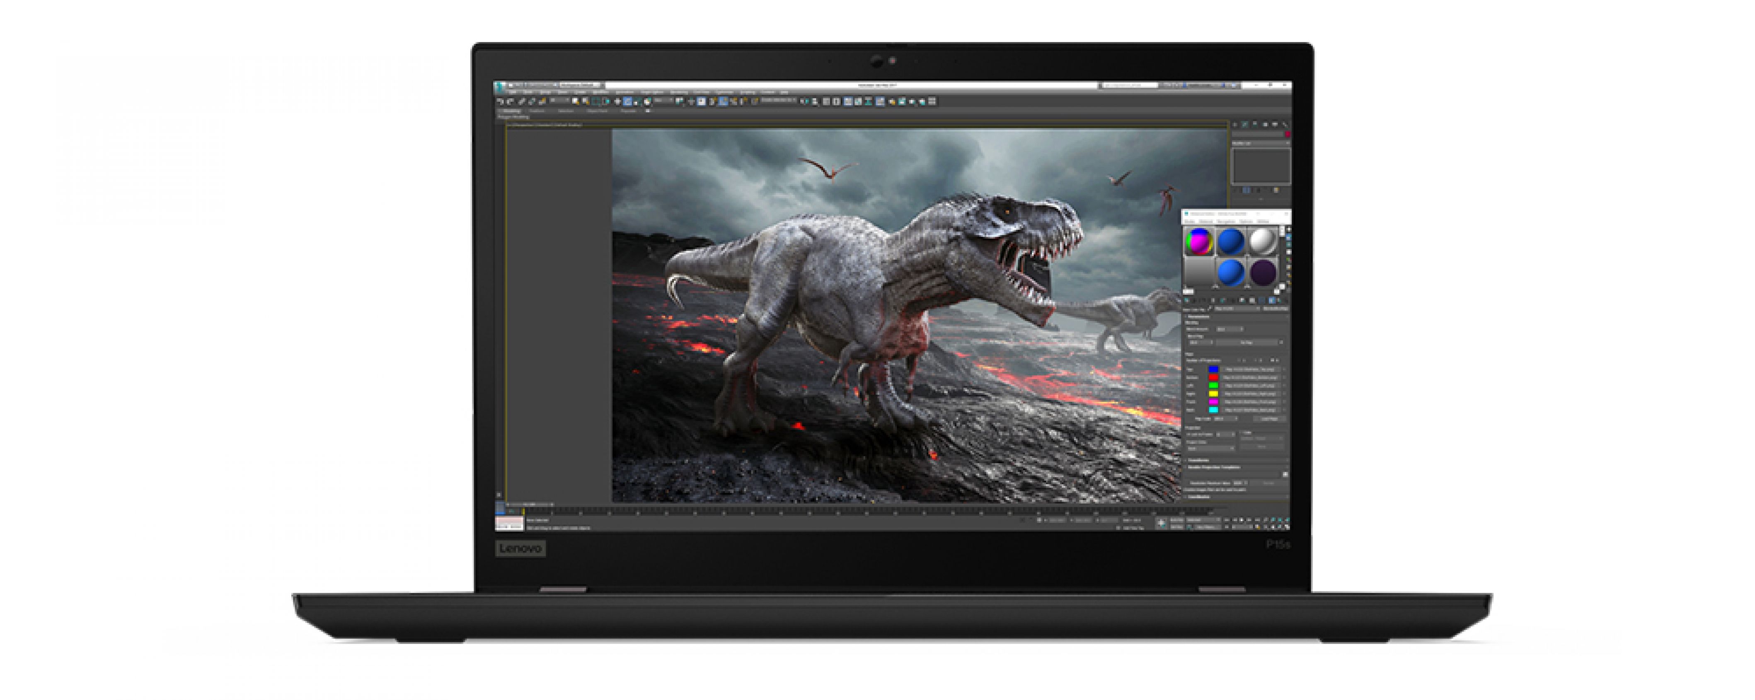Toggle the Keyboard Shortcut Override button

pos(702,101)
